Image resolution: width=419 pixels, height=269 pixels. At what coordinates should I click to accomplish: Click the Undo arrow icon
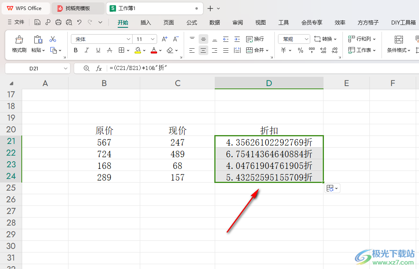(79, 23)
